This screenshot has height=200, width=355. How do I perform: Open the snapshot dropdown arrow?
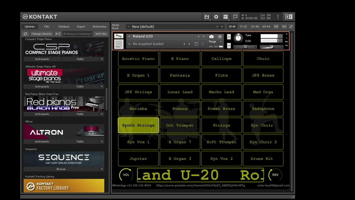point(129,44)
